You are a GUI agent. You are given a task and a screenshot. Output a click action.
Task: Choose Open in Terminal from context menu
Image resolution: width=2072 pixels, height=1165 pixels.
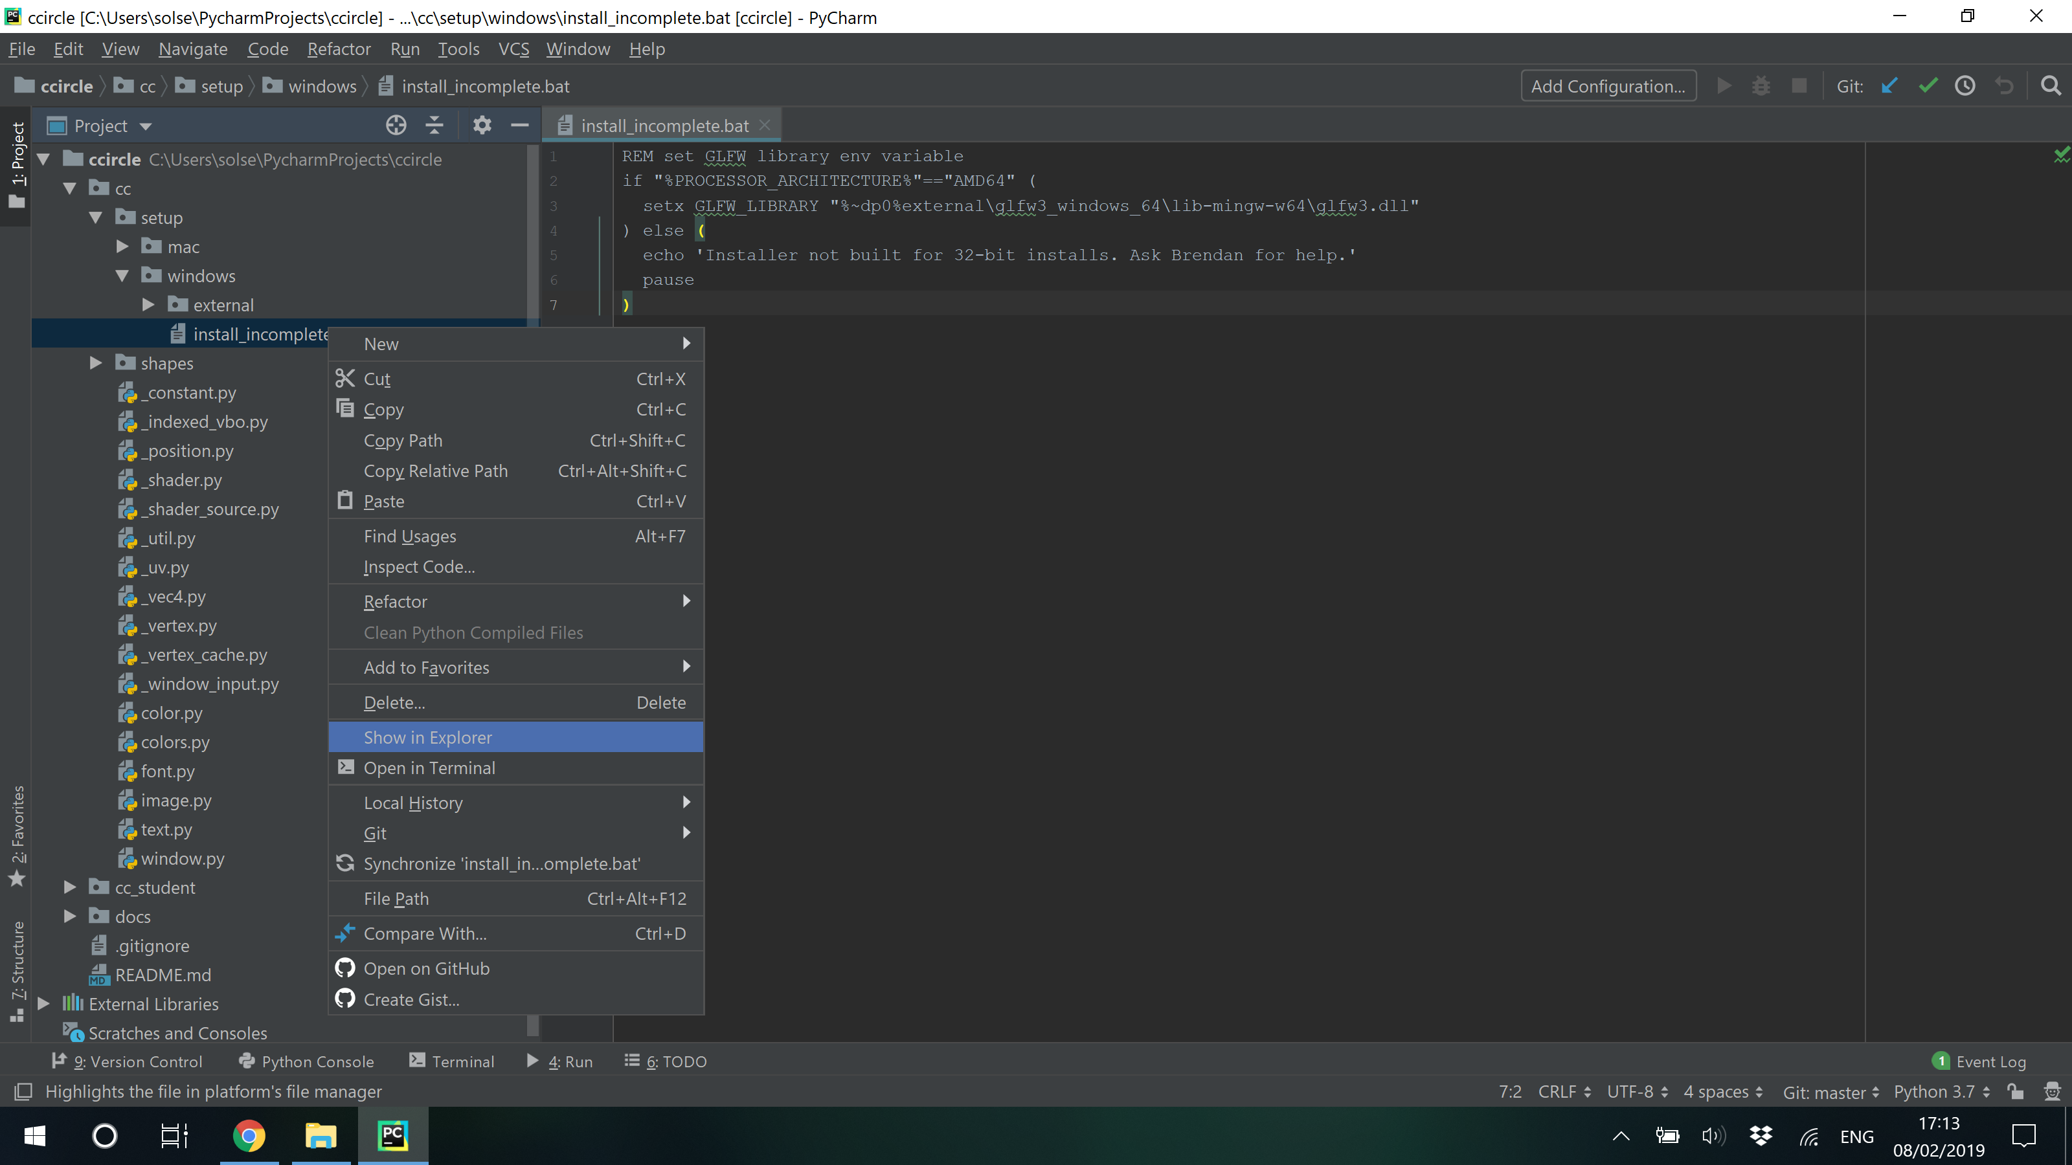(515, 768)
